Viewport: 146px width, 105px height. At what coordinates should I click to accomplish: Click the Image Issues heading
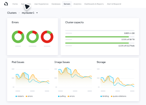62,62
